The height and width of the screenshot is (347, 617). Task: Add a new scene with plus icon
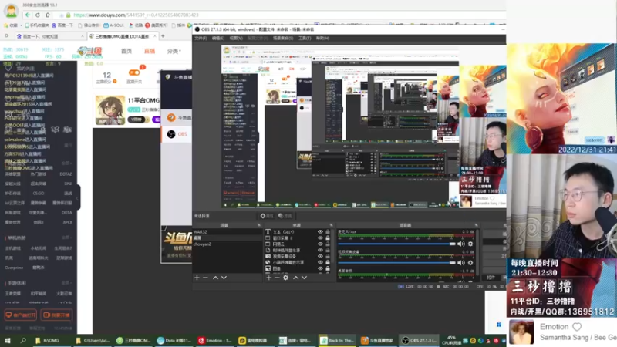point(197,278)
